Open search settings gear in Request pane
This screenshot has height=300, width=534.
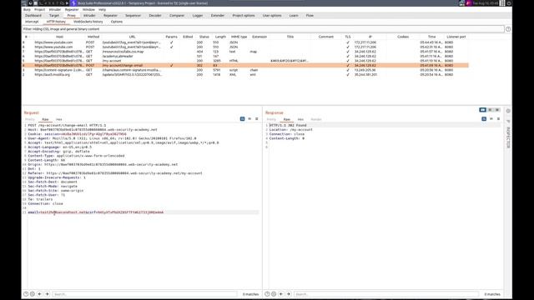click(x=33, y=294)
